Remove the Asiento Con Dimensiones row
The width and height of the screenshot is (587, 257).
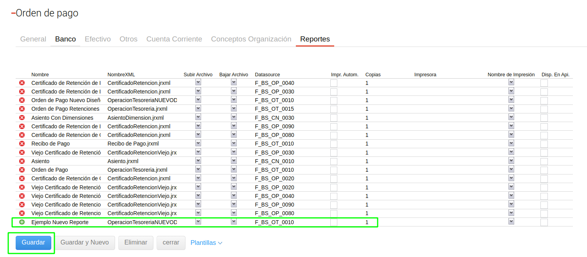coord(22,118)
